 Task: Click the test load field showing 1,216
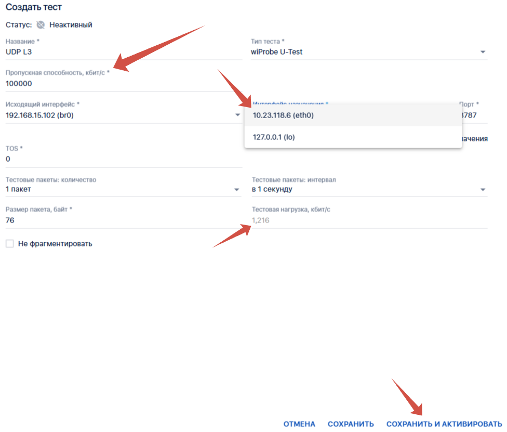coord(369,220)
